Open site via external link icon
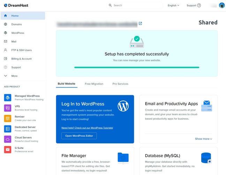 click(x=140, y=23)
